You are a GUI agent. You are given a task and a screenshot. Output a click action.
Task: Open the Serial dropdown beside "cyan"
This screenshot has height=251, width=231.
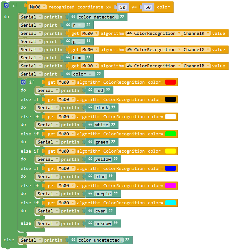pyautogui.click(x=48, y=211)
